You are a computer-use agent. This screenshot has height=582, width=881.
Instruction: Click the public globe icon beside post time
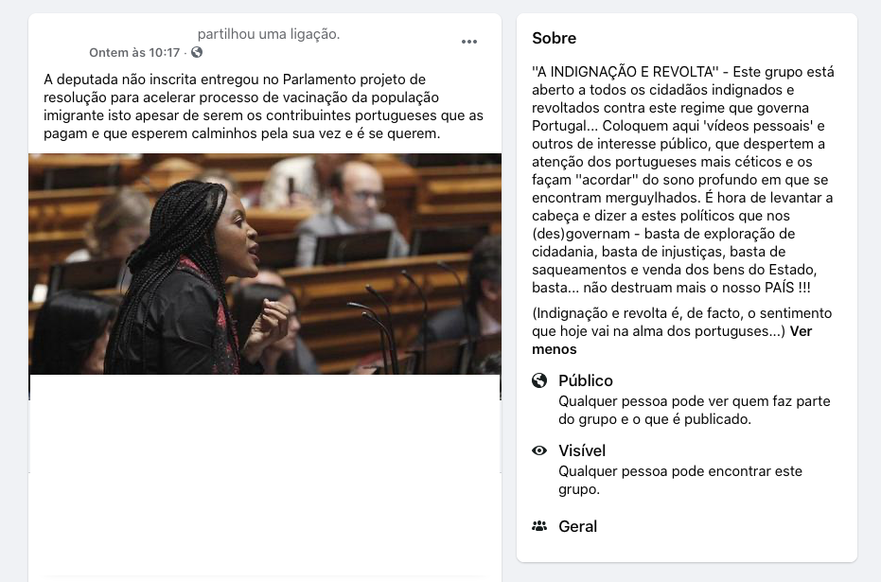click(197, 52)
